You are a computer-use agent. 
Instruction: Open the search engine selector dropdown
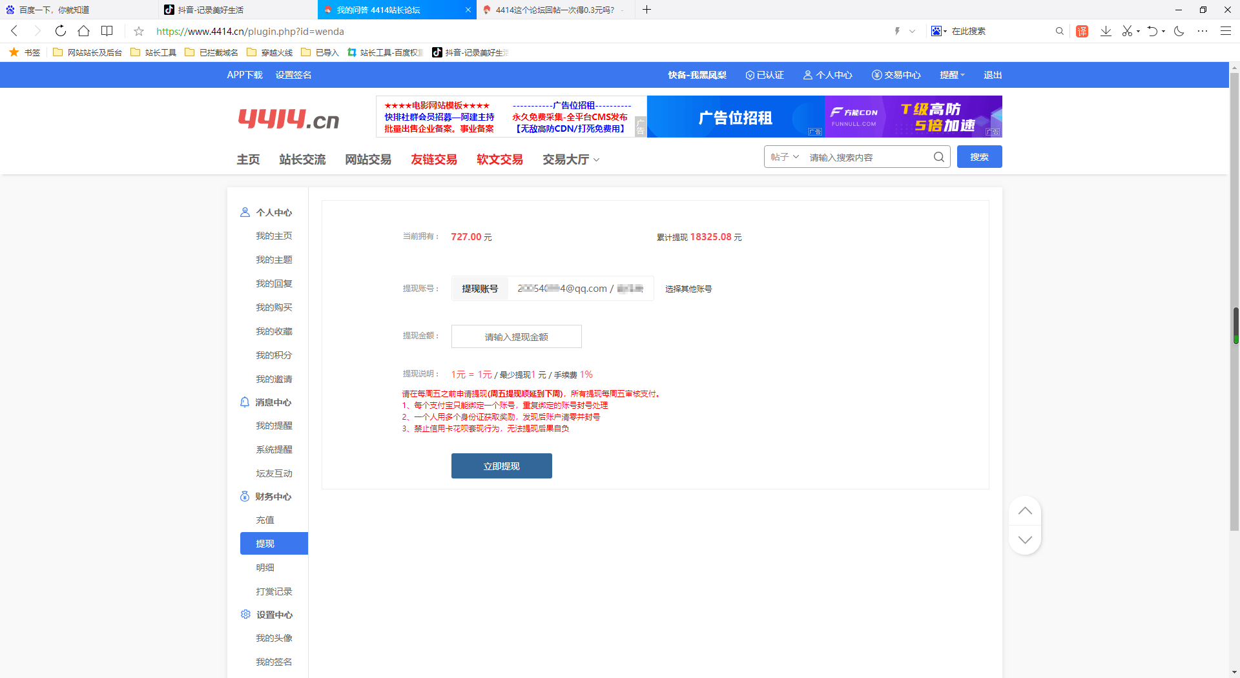(938, 31)
